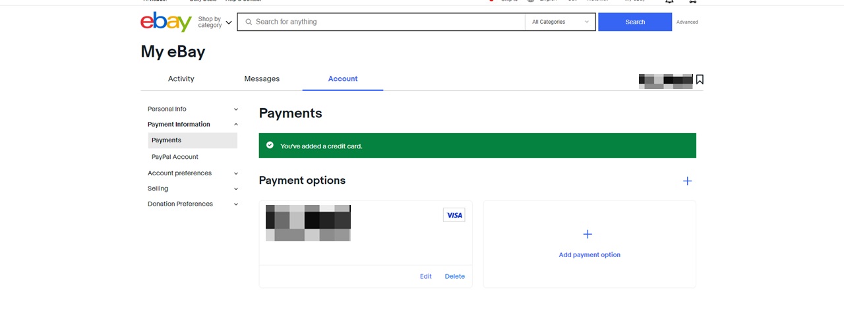Click the blue Search button
Viewport: 844px width, 323px height.
635,22
